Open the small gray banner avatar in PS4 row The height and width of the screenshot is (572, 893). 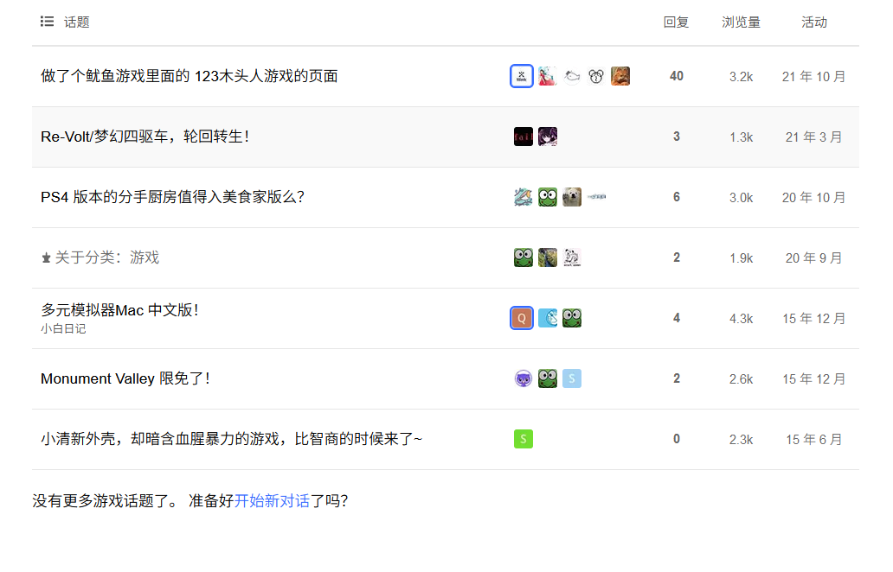coord(596,197)
